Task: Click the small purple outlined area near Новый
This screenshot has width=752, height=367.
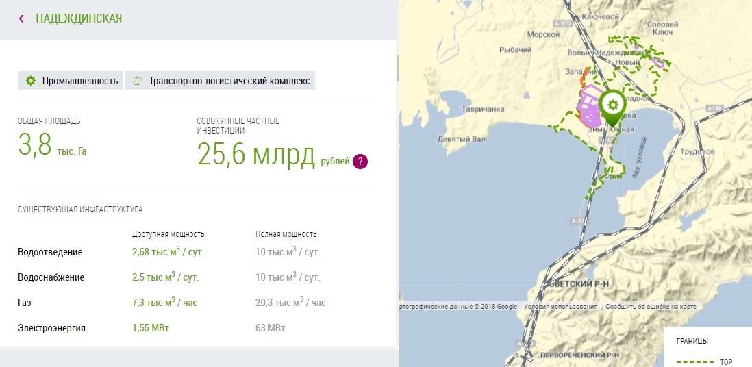Action: click(x=659, y=62)
